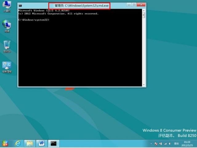The width and height of the screenshot is (197, 148).
Task: Open the Recycle Bin (回收站) icon
Action: click(x=7, y=46)
